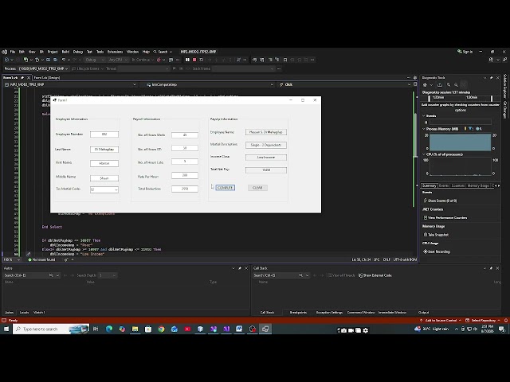Open the Debug configuration dropdown
Screen dimensions: 510x382
pyautogui.click(x=95, y=60)
